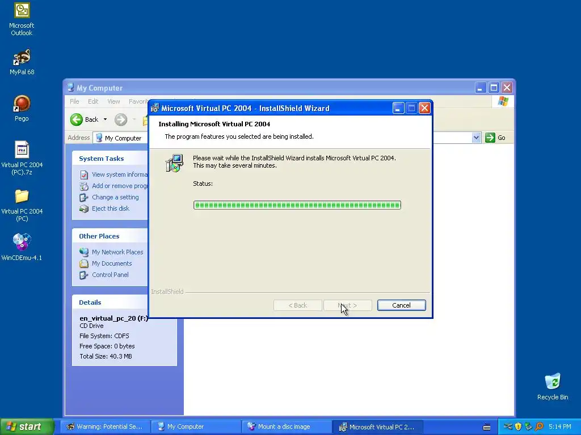Viewport: 581px width, 435px height.
Task: Switch to My Computer taskbar button
Action: click(x=196, y=427)
